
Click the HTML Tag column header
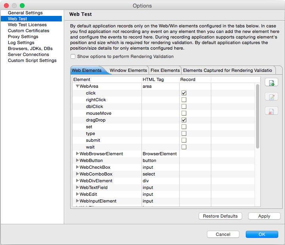pyautogui.click(x=160, y=79)
